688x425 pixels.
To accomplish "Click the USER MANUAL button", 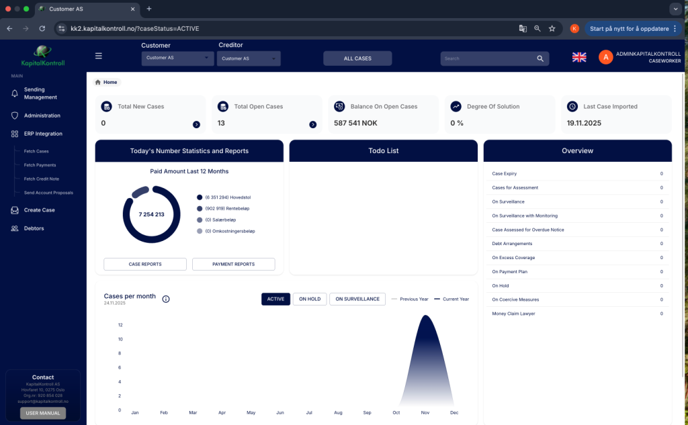I will coord(43,413).
